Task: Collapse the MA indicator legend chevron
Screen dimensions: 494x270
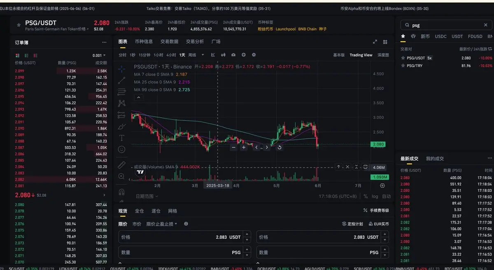Action: coord(139,97)
